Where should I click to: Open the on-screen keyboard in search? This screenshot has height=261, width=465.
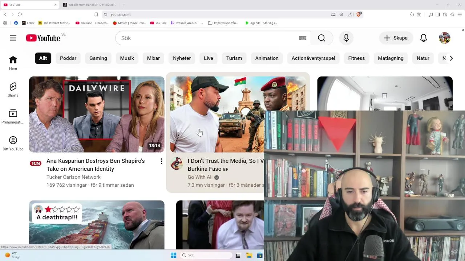tap(303, 38)
